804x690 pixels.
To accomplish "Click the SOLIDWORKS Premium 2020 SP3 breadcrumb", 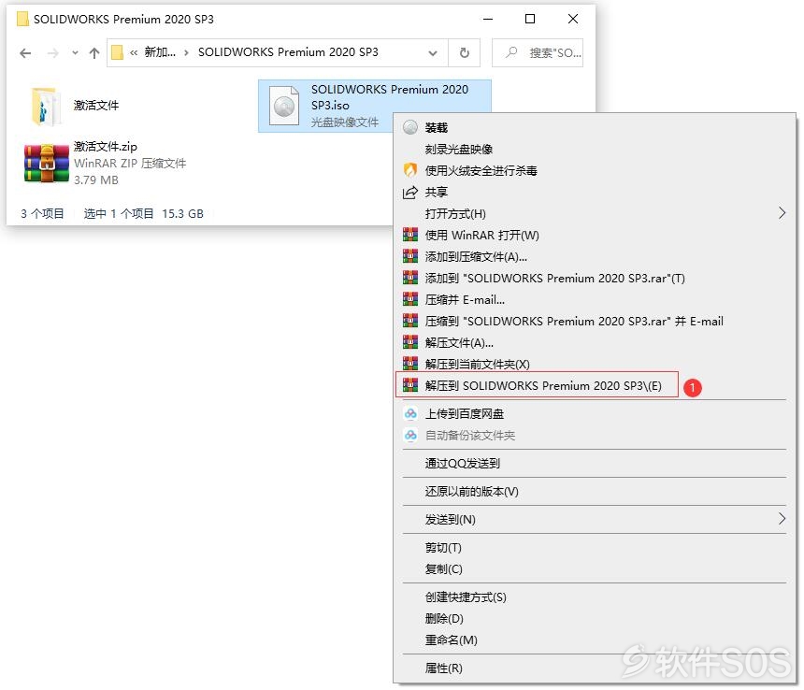I will pyautogui.click(x=288, y=52).
